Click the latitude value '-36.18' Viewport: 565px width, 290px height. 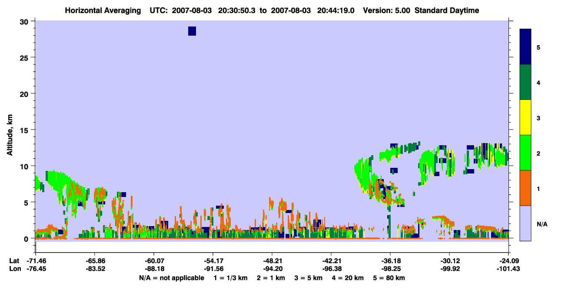(390, 261)
